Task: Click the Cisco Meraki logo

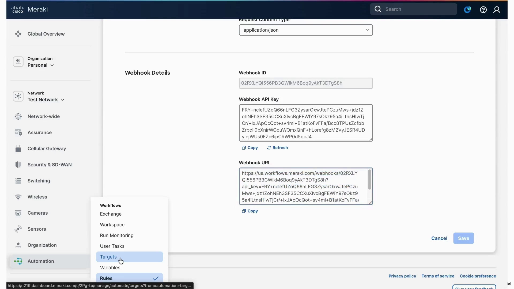Action: point(30,9)
